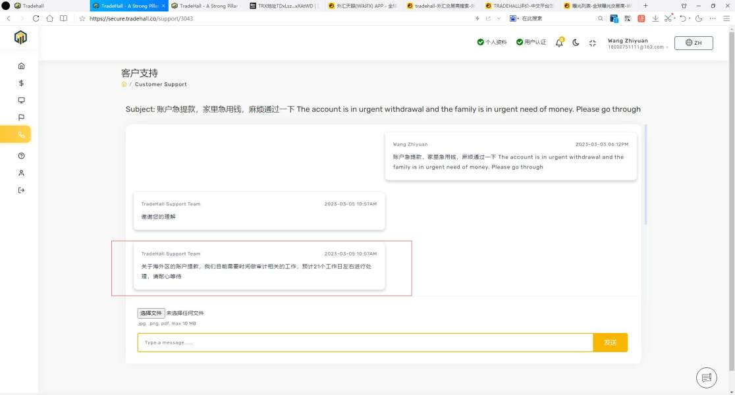Expand the dropdown arrow beside the undo icon
This screenshot has width=735, height=395.
pos(689,18)
